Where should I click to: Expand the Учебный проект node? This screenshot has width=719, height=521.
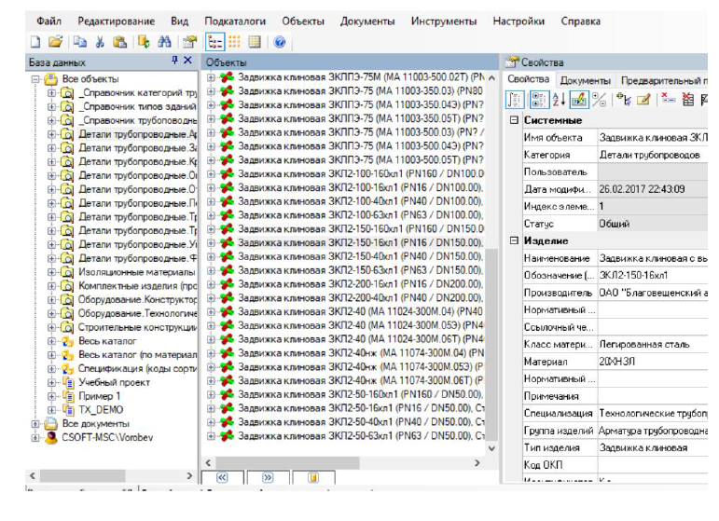click(51, 383)
